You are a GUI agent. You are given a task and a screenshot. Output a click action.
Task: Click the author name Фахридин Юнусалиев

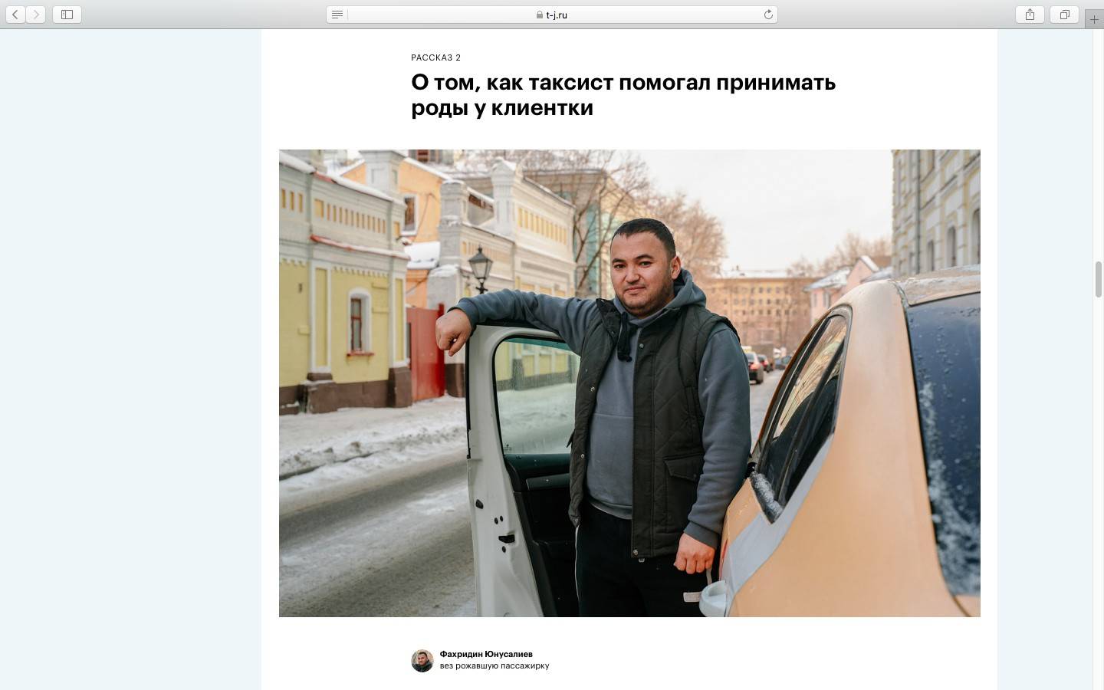(x=486, y=654)
